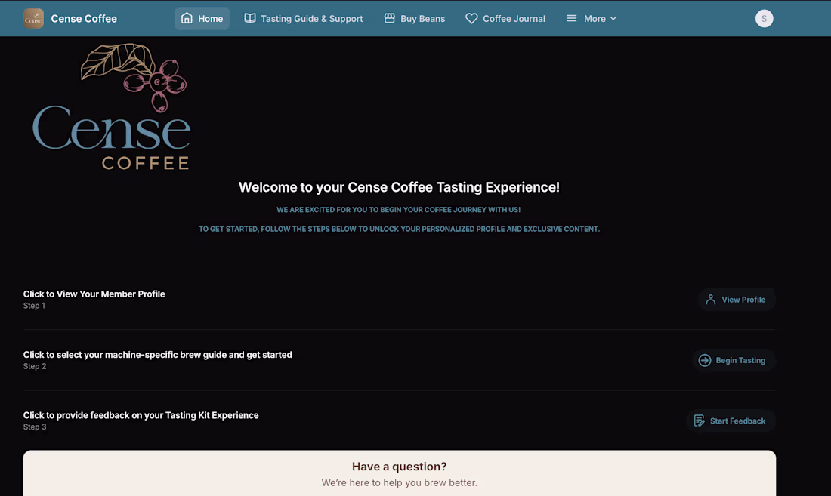Image resolution: width=831 pixels, height=496 pixels.
Task: Open the user avatar marked S
Action: point(764,17)
